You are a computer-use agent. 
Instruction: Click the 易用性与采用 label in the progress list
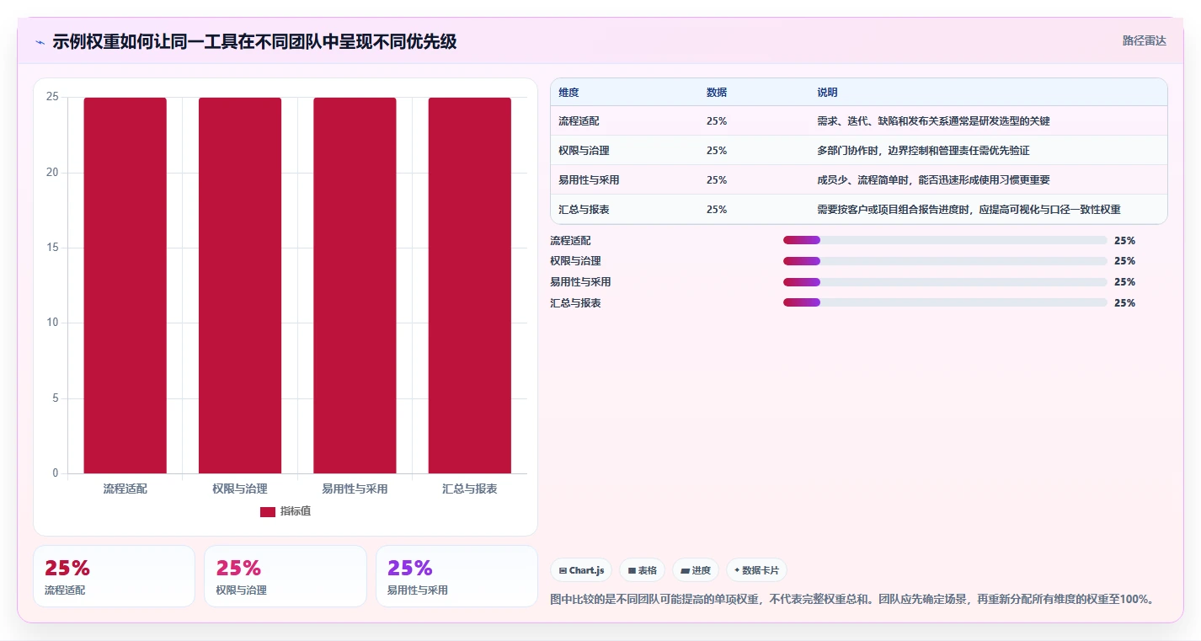click(580, 282)
